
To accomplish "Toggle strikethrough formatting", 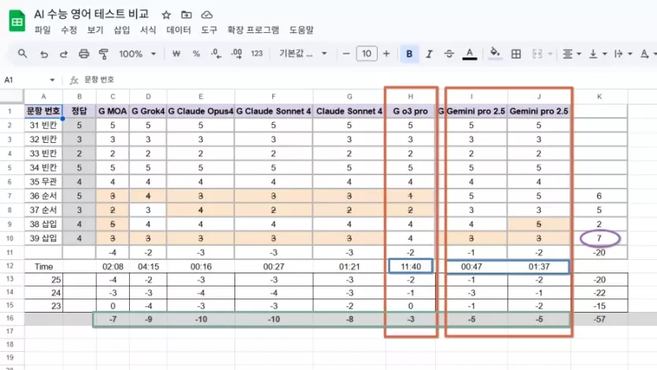I will [x=448, y=53].
